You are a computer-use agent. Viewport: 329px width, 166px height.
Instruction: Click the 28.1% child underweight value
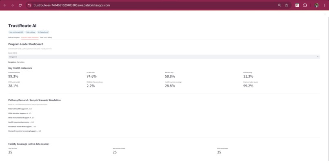13,86
